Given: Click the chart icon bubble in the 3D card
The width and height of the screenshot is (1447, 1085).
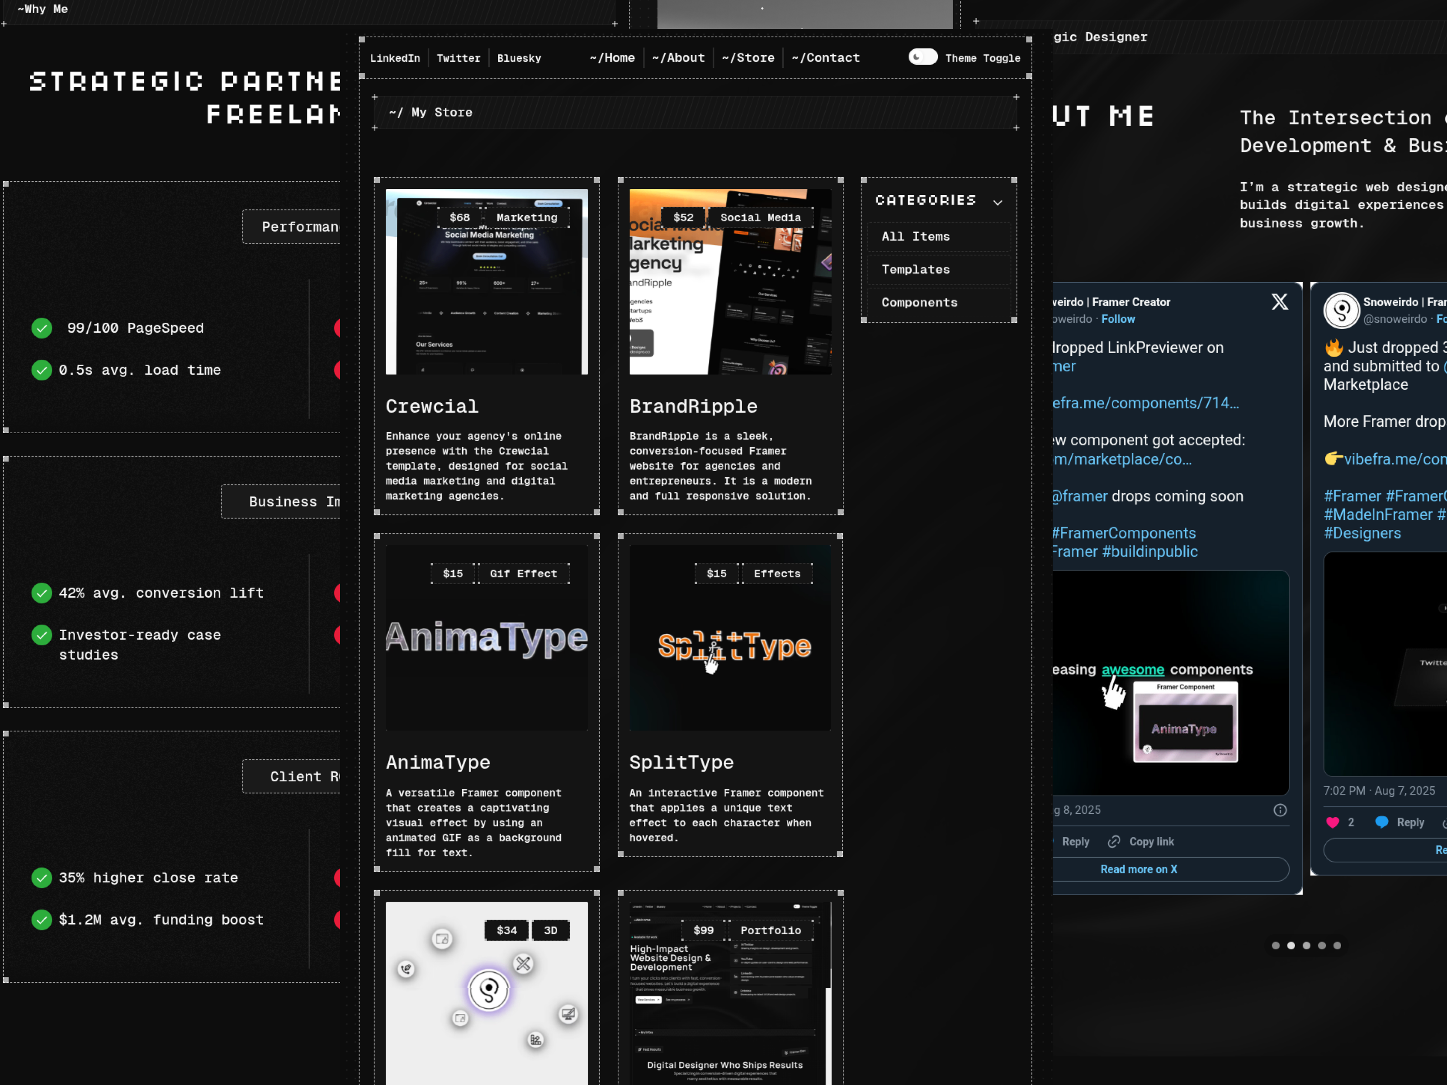Looking at the screenshot, I should [x=536, y=1040].
